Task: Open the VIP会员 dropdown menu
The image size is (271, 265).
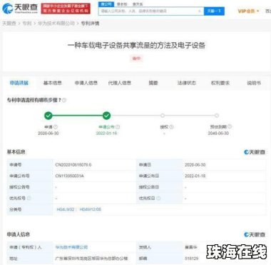Action: (248, 11)
